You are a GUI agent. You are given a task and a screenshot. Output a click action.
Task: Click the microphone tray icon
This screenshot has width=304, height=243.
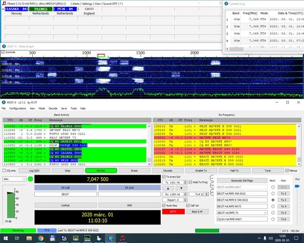(x=265, y=239)
